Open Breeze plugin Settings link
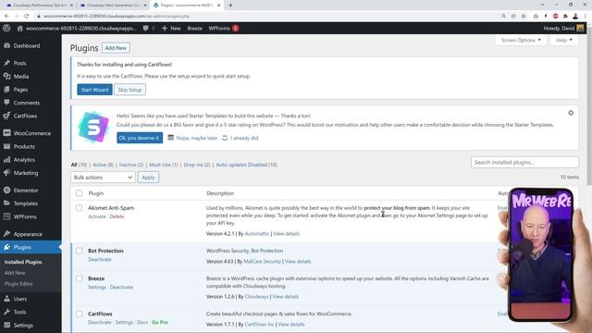The height and width of the screenshot is (333, 592). point(97,288)
